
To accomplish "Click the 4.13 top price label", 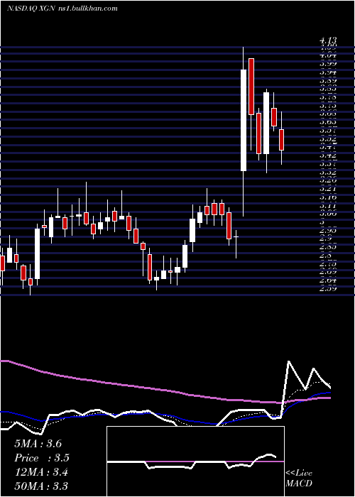I will (x=328, y=40).
